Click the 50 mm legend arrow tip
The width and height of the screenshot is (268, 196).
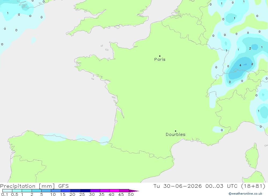[134, 191]
